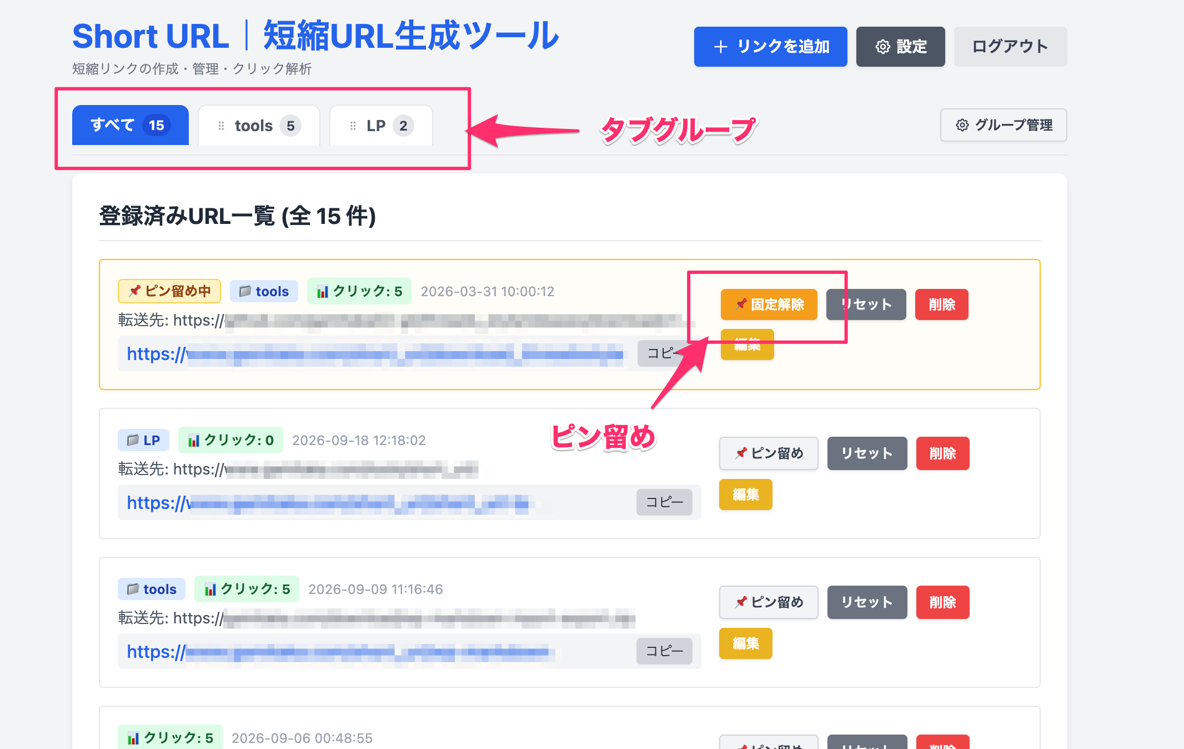Click the pushpin icon in 固定解除 button
This screenshot has width=1184, height=749.
pos(741,304)
